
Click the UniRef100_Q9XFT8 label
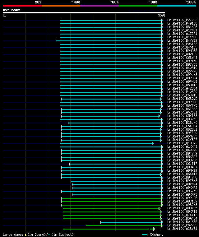coord(182,211)
